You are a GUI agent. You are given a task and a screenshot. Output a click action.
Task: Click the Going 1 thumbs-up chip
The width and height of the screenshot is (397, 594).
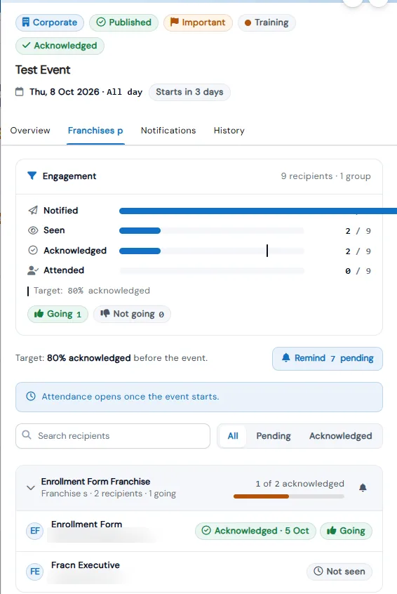(58, 314)
